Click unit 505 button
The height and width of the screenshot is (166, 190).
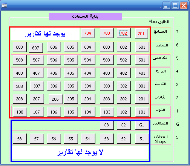point(71,60)
